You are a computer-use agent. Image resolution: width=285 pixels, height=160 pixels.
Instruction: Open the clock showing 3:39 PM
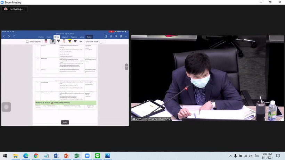tap(267, 156)
